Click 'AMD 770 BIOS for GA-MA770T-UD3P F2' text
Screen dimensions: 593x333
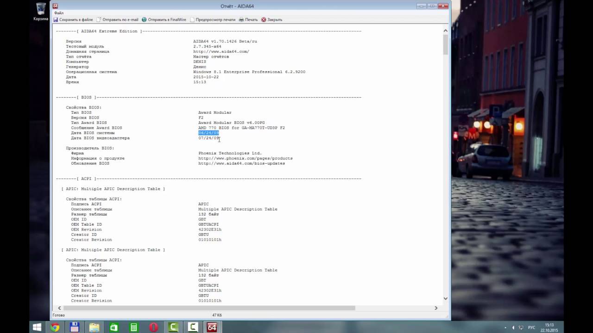241,128
